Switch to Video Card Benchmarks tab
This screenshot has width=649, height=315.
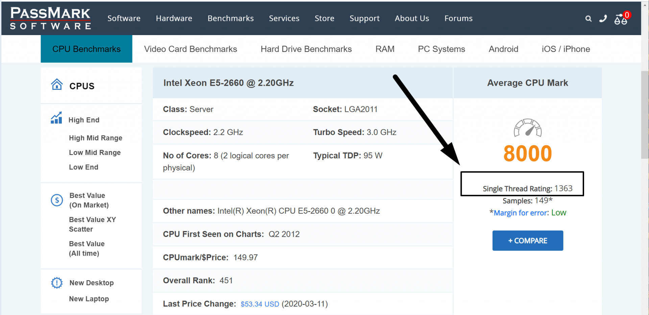pyautogui.click(x=191, y=49)
